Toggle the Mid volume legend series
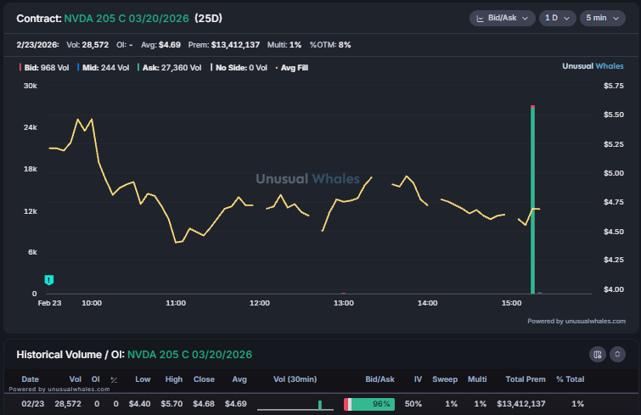The image size is (641, 415). pyautogui.click(x=103, y=68)
